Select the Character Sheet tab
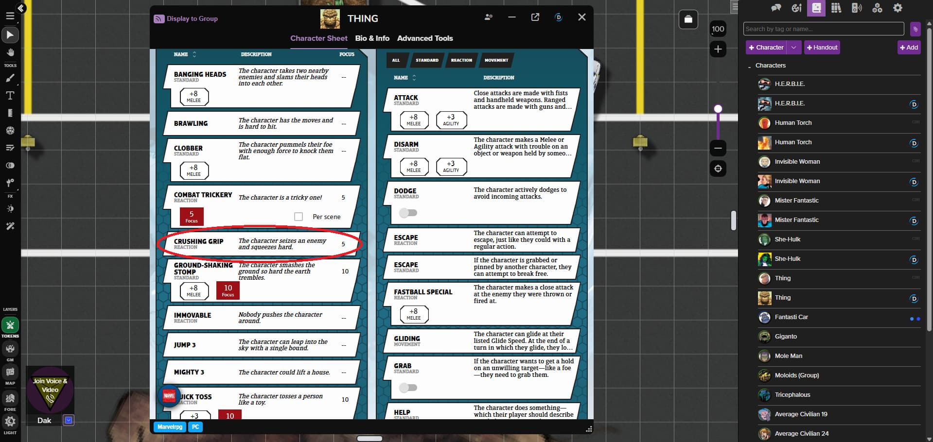933x442 pixels. [319, 38]
